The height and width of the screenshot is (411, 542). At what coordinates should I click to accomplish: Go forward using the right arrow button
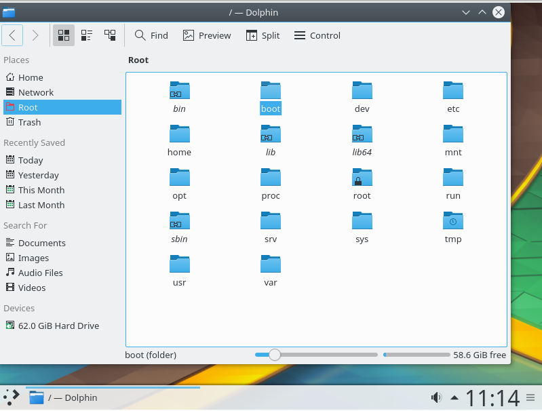pos(35,35)
